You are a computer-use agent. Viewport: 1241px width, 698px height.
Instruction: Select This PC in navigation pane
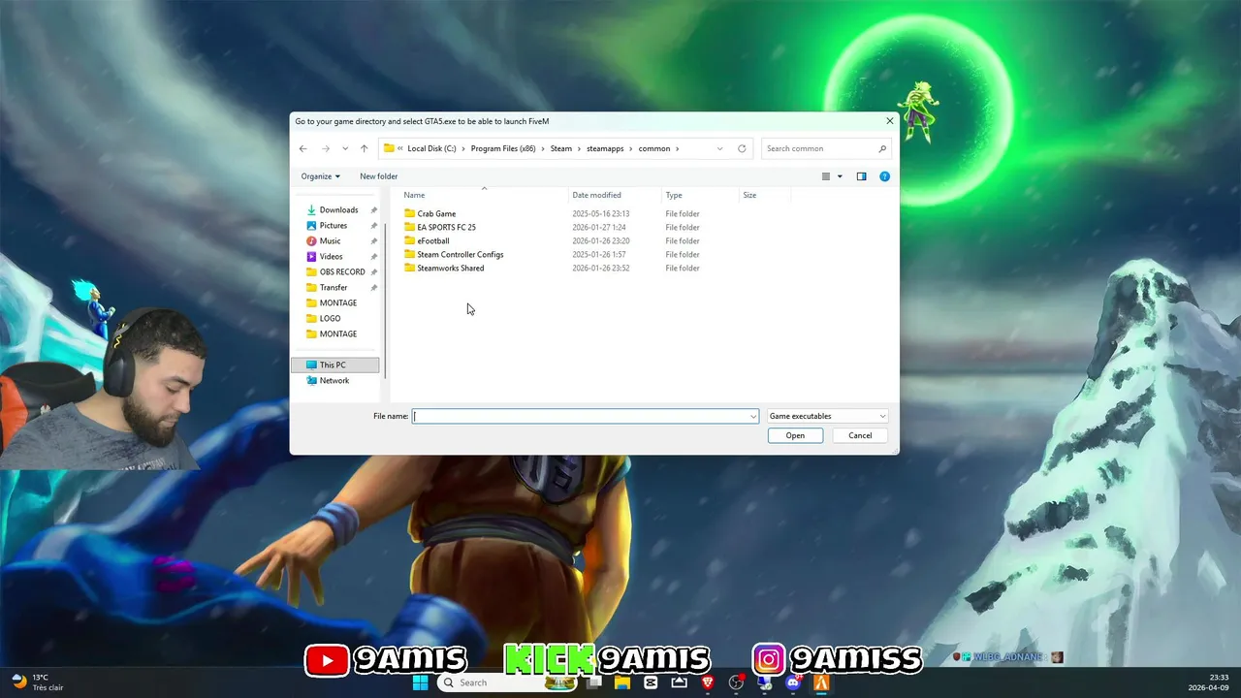click(x=334, y=365)
